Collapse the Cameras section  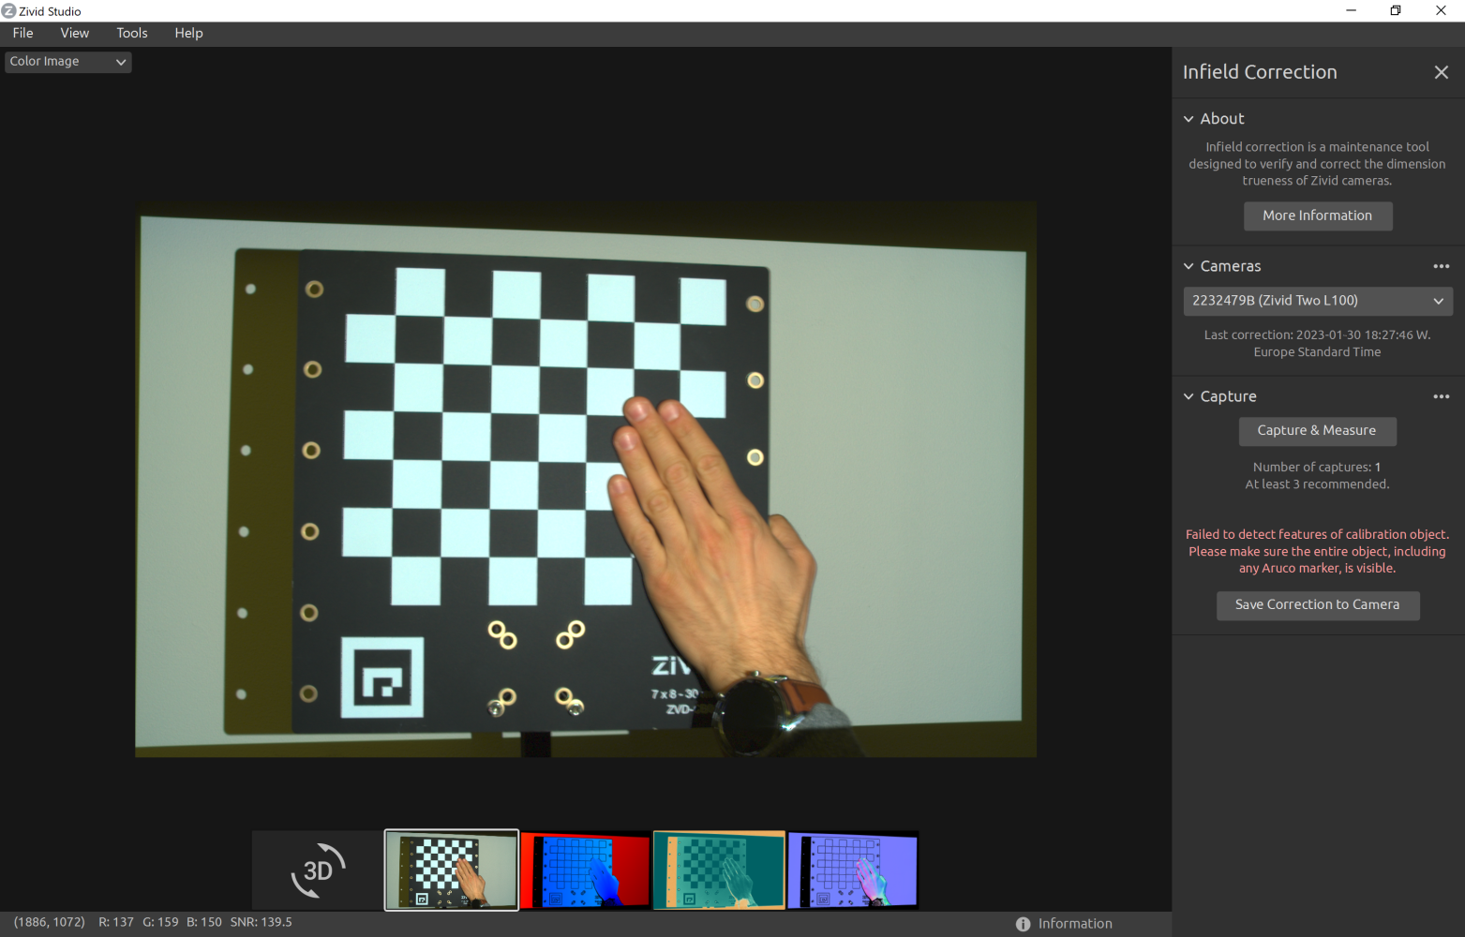[1188, 266]
